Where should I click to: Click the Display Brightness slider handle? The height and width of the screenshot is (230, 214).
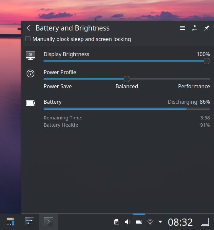(207, 61)
